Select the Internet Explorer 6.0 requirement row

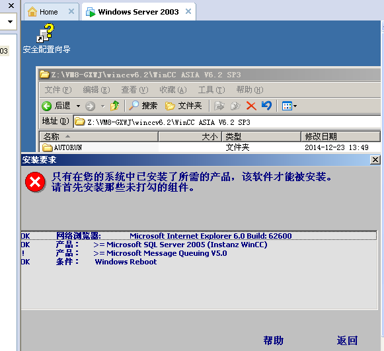pos(199,236)
